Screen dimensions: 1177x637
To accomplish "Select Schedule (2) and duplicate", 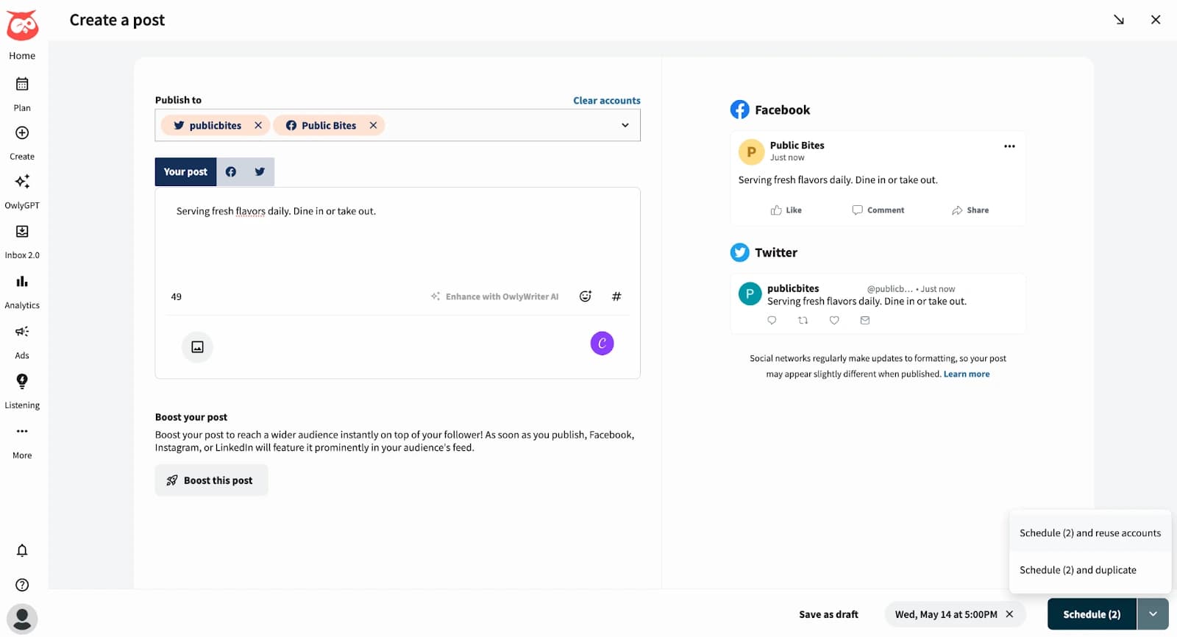I will [x=1078, y=570].
